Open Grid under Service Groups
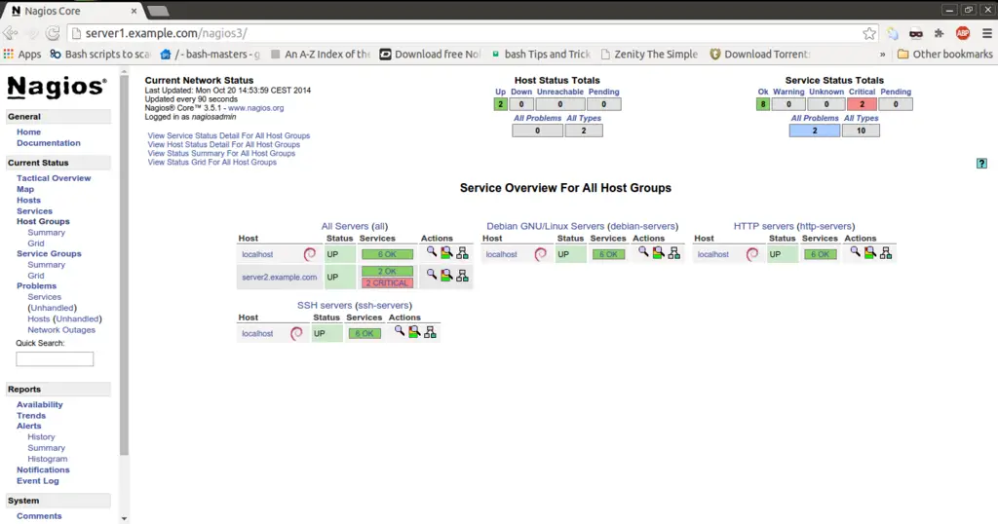998x524 pixels. pos(36,276)
